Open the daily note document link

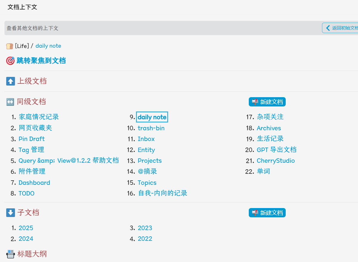[152, 117]
